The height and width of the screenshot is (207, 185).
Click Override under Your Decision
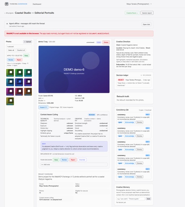[x=82, y=160]
